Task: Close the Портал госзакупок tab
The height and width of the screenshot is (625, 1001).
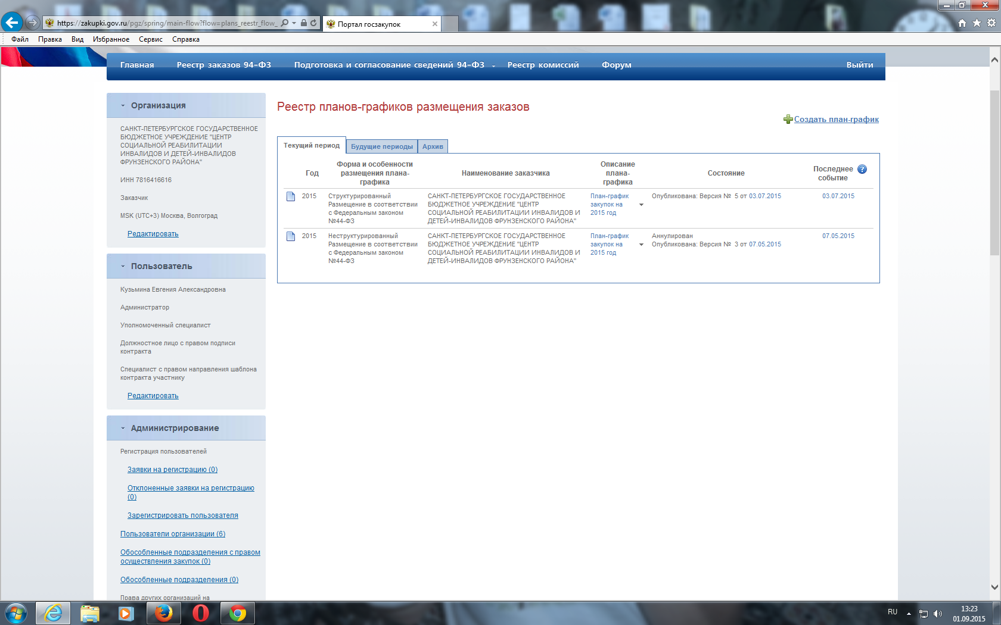Action: pos(435,24)
